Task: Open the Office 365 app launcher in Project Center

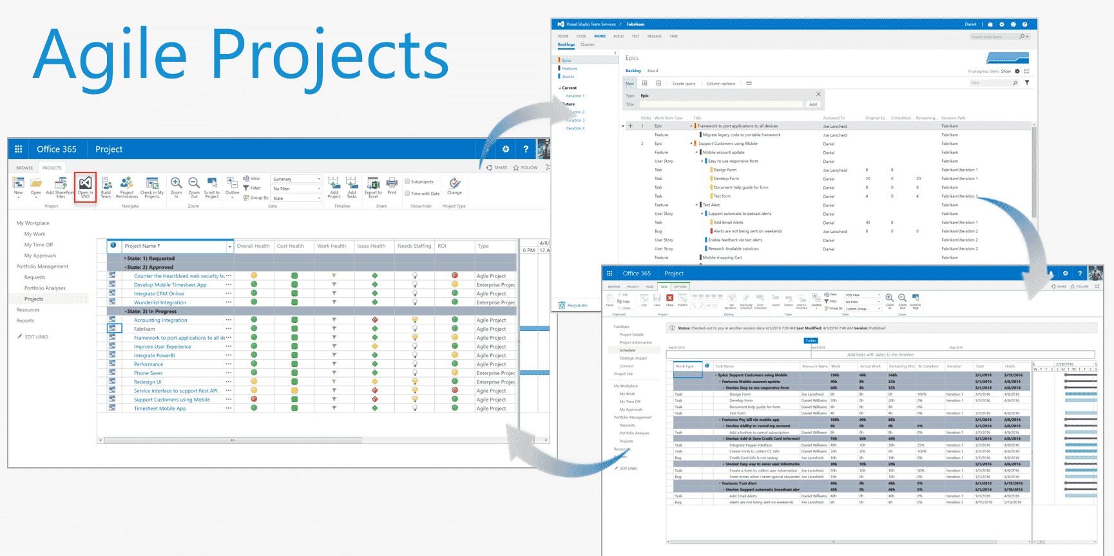Action: (18, 149)
